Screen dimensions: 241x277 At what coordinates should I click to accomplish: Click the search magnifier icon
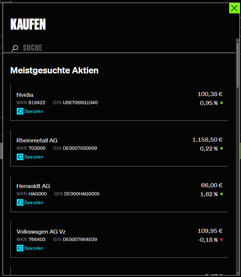pos(15,48)
